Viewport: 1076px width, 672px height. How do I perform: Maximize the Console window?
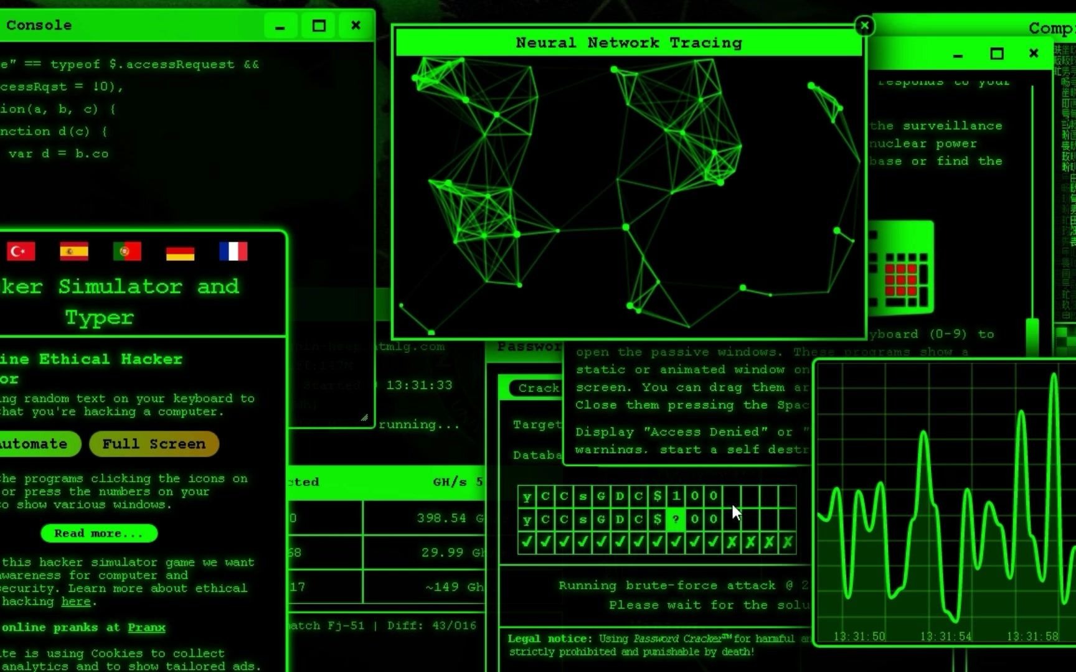(x=319, y=26)
